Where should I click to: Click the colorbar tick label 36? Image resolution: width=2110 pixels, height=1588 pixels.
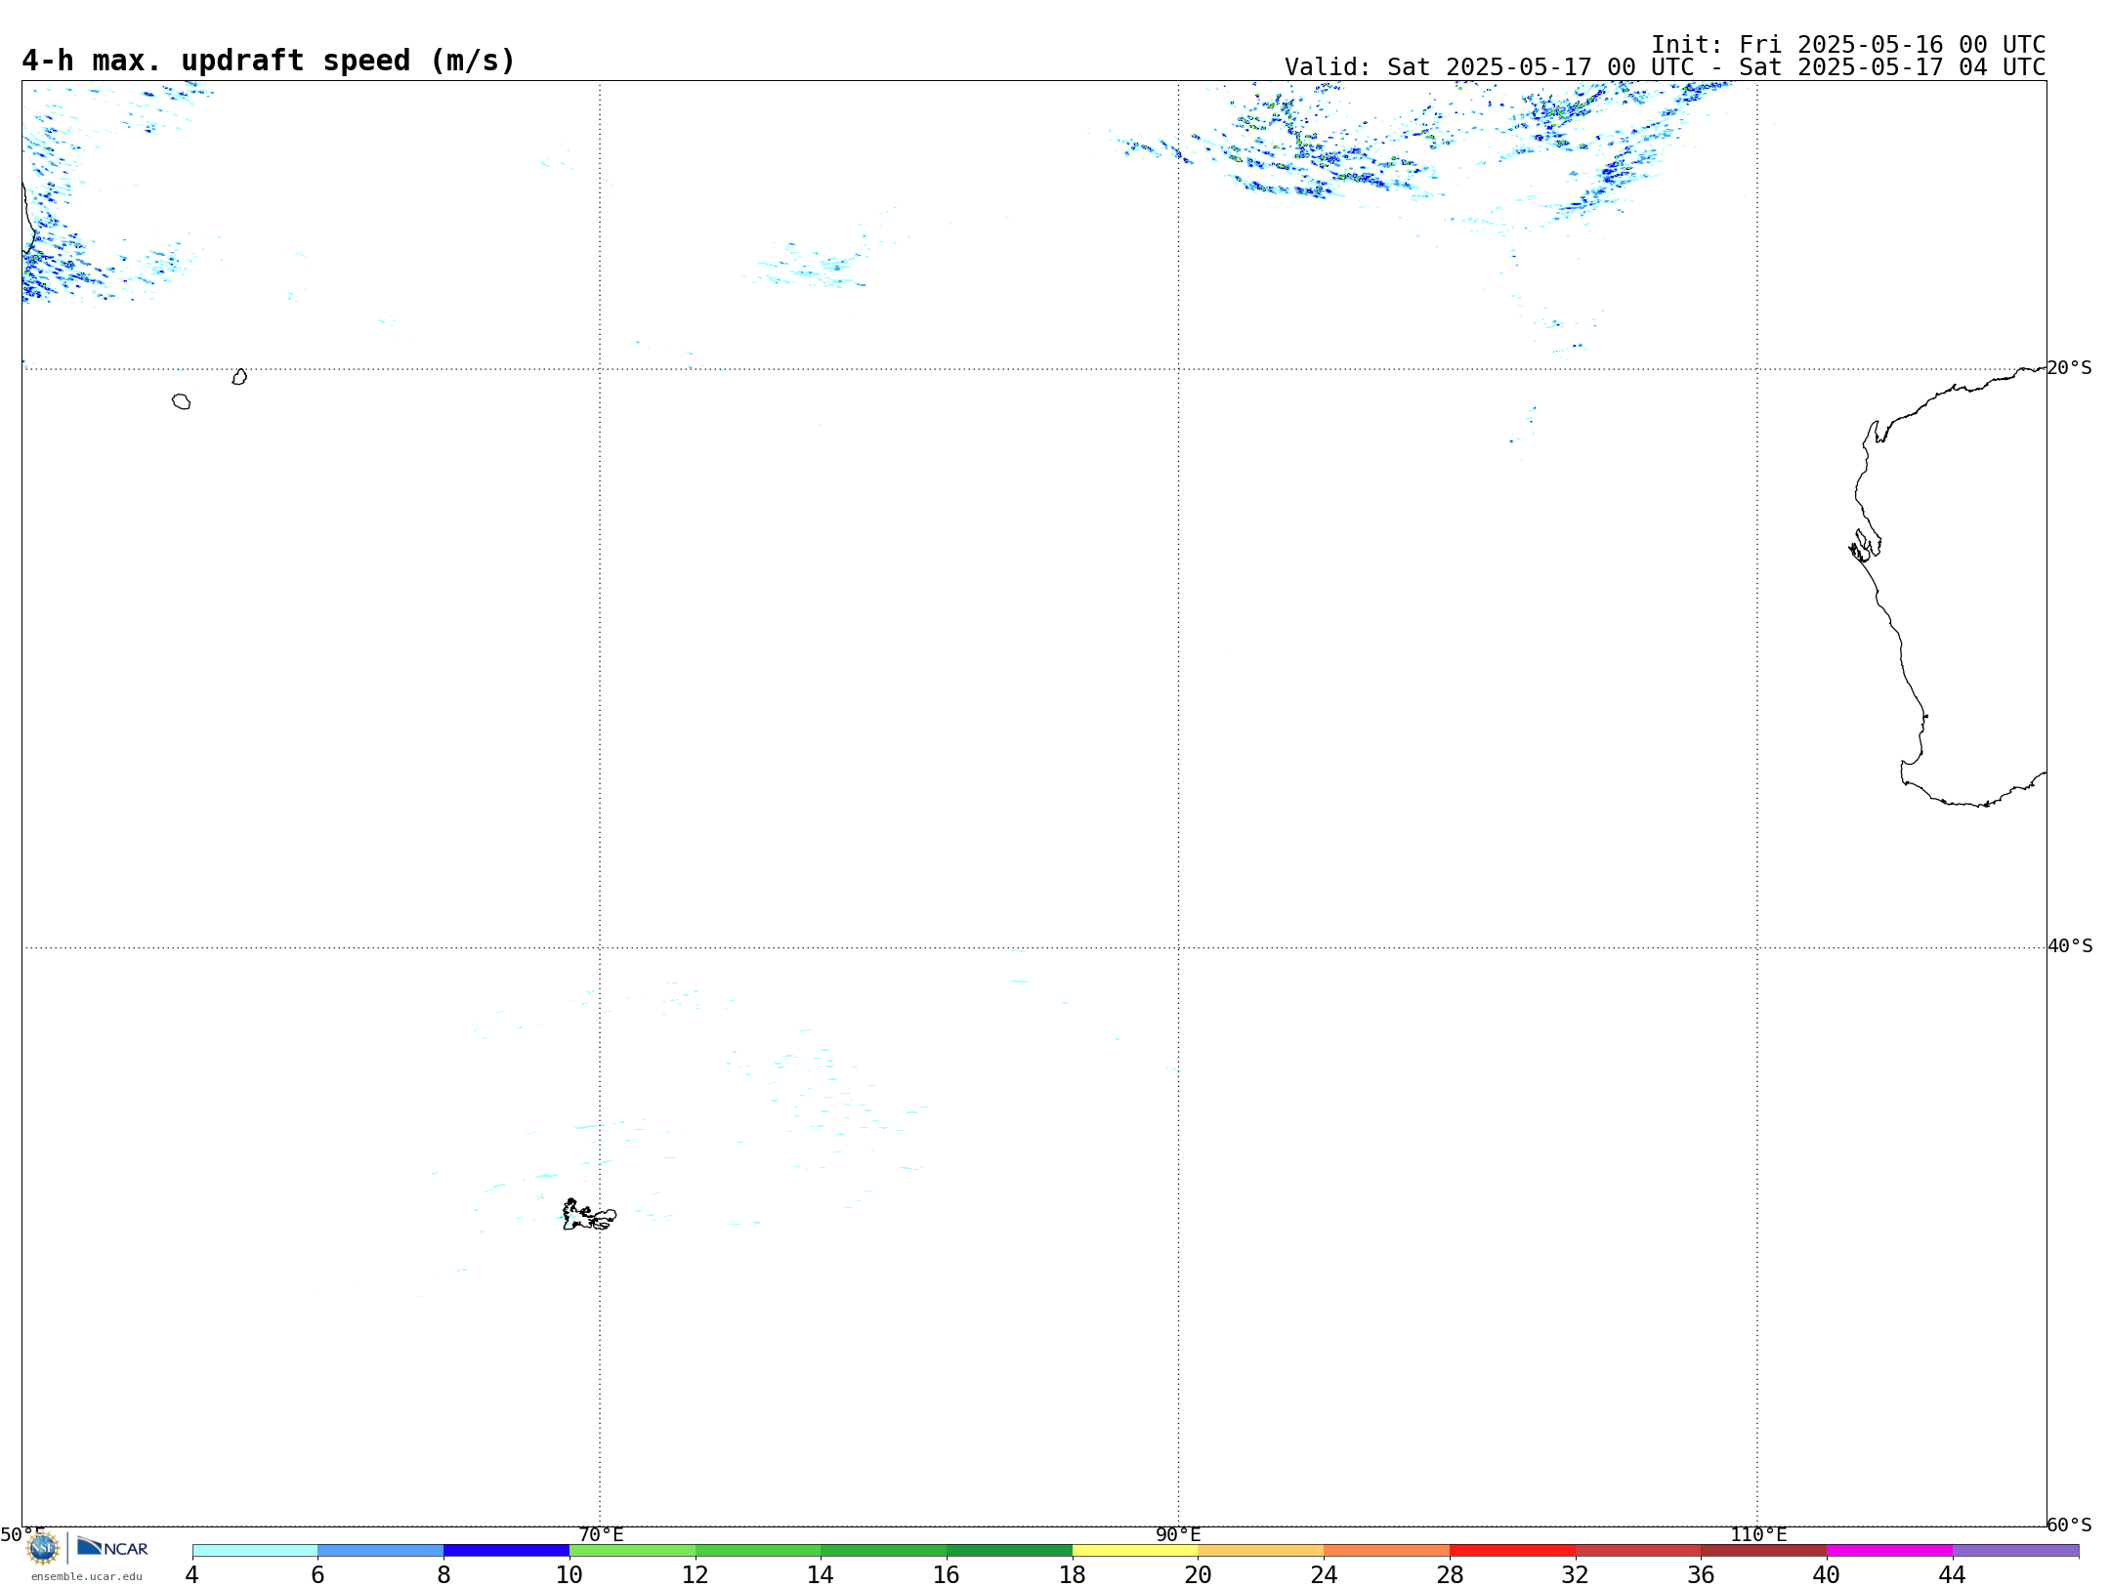[x=1701, y=1575]
